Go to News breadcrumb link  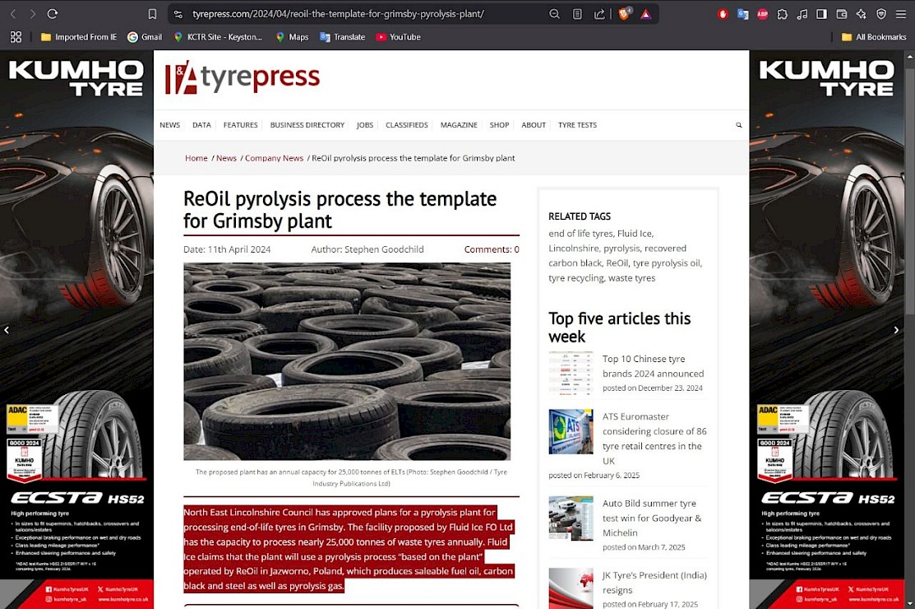pyautogui.click(x=226, y=158)
